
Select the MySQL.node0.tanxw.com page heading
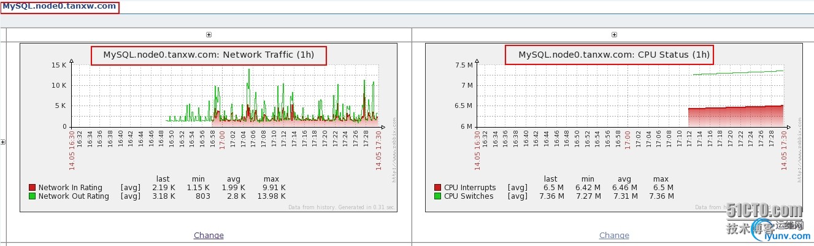tap(60, 6)
